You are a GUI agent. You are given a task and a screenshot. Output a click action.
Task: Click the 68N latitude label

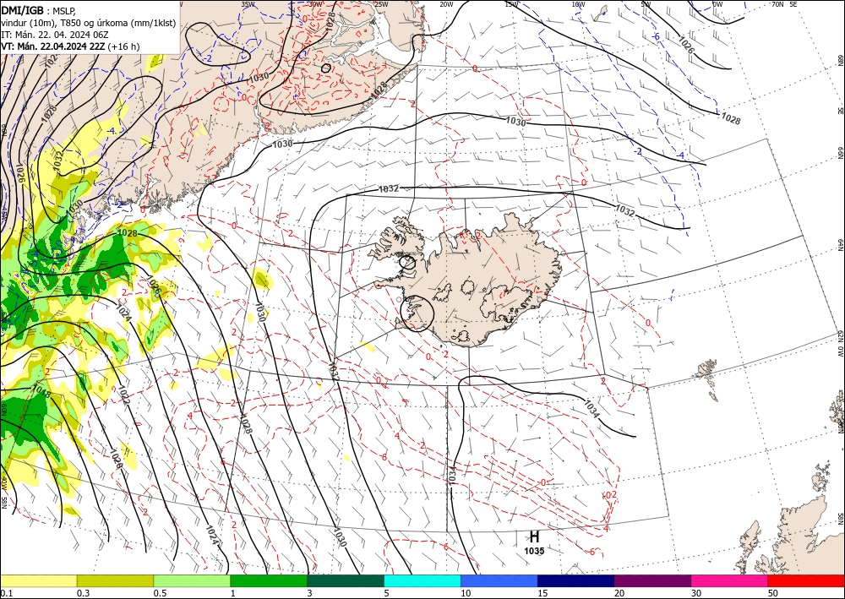(x=840, y=59)
